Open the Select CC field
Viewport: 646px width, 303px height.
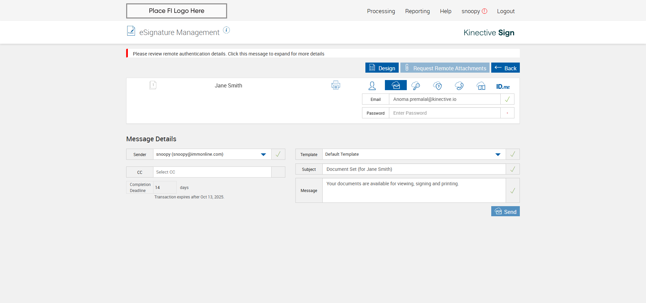[x=212, y=172]
